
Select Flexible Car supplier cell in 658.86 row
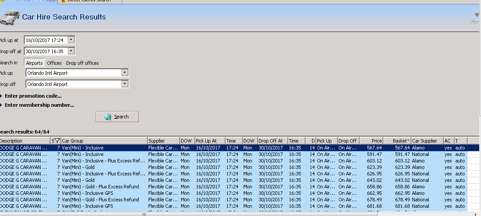(x=163, y=187)
